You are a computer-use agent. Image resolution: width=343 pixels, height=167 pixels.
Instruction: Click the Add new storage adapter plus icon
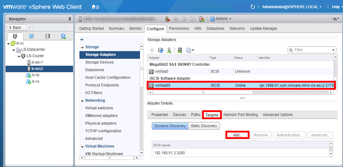click(152, 50)
